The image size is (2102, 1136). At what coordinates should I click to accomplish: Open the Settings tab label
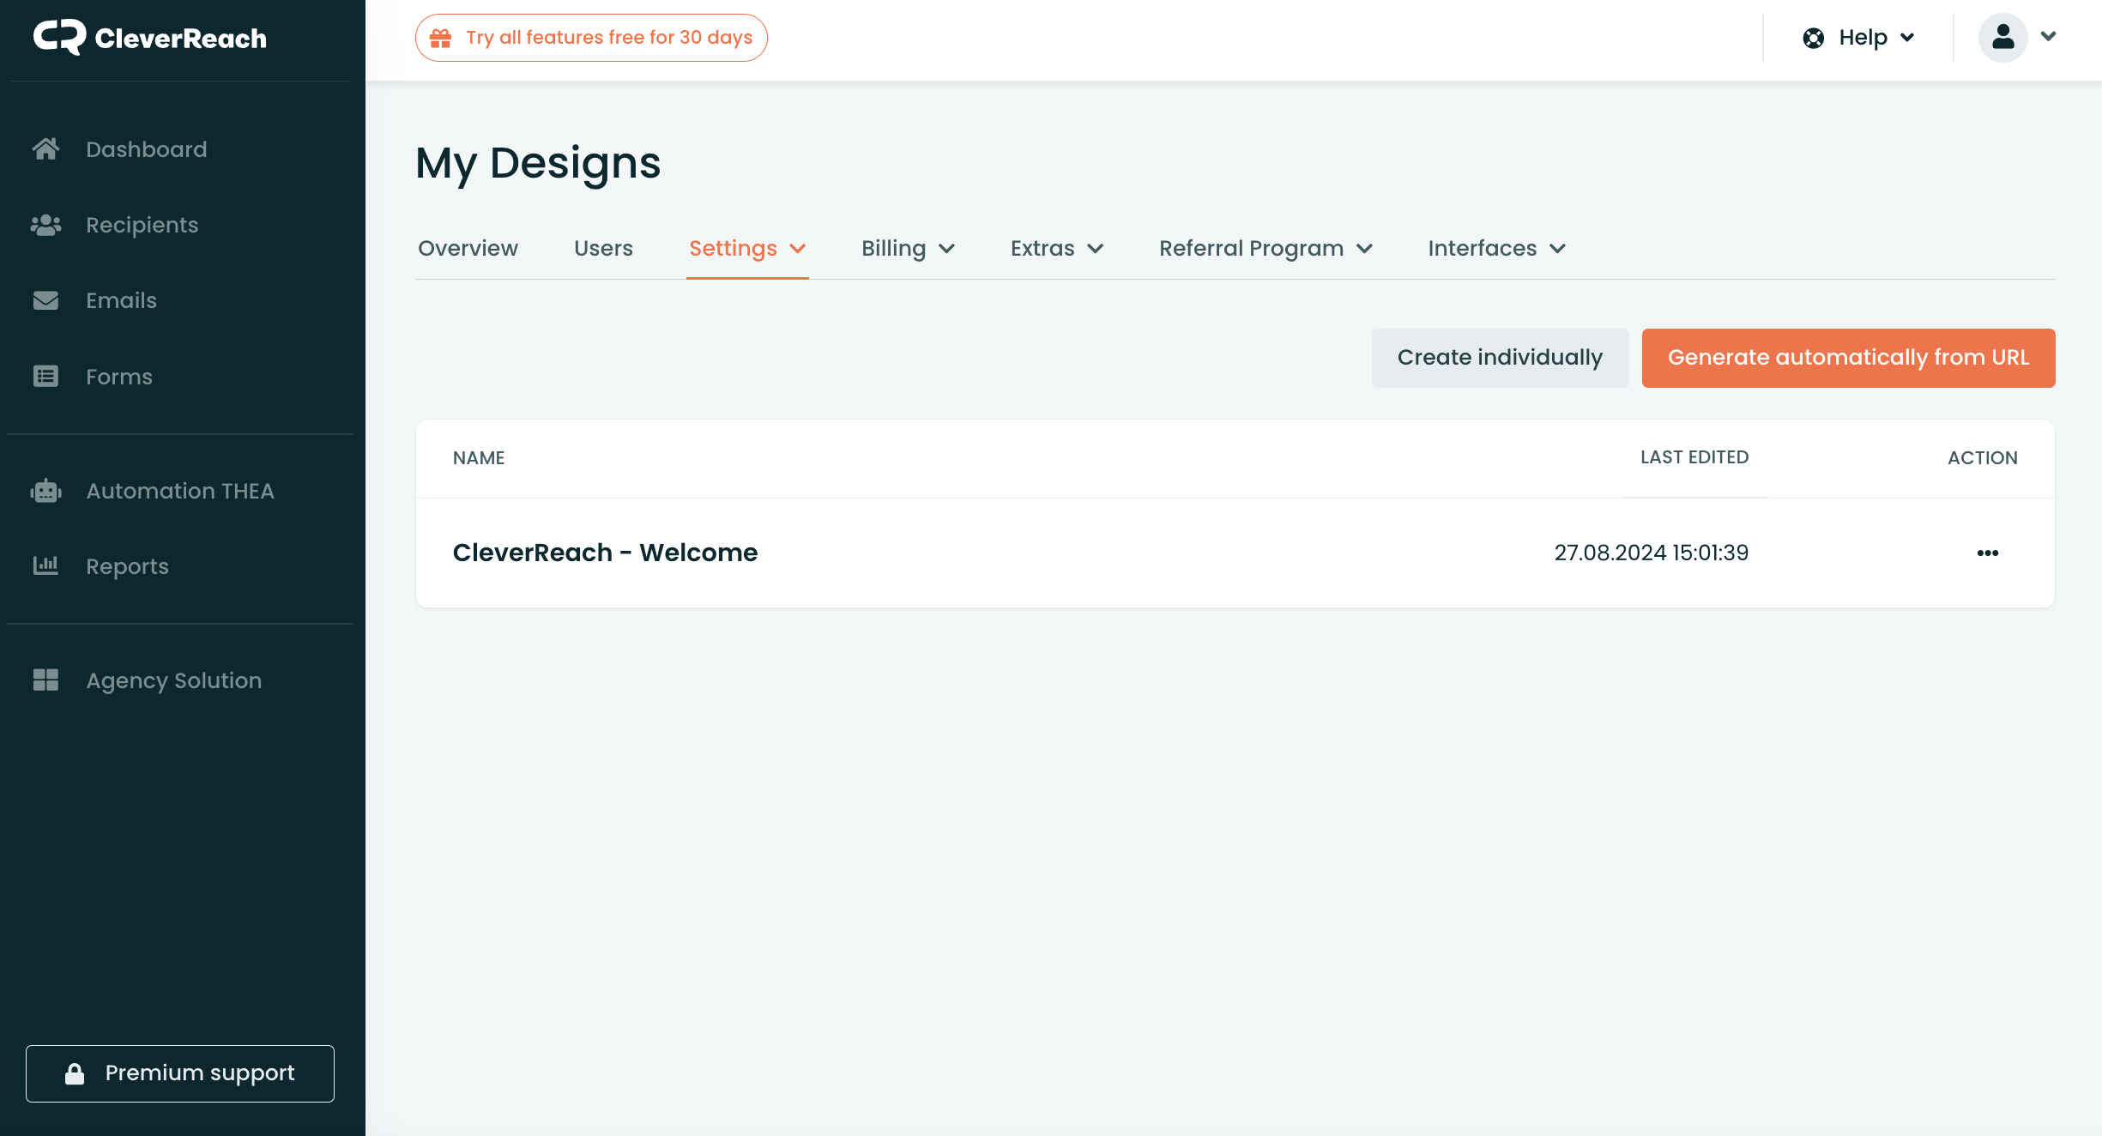[x=733, y=248]
